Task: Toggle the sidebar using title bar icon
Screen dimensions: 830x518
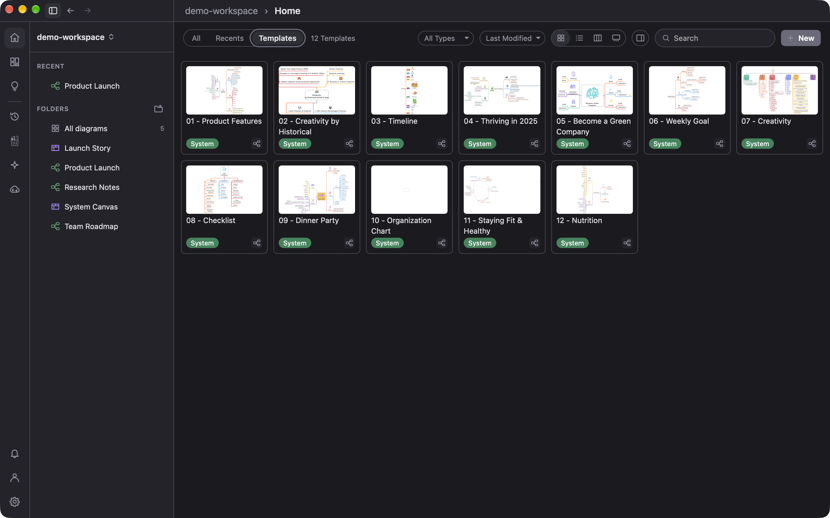Action: point(53,11)
